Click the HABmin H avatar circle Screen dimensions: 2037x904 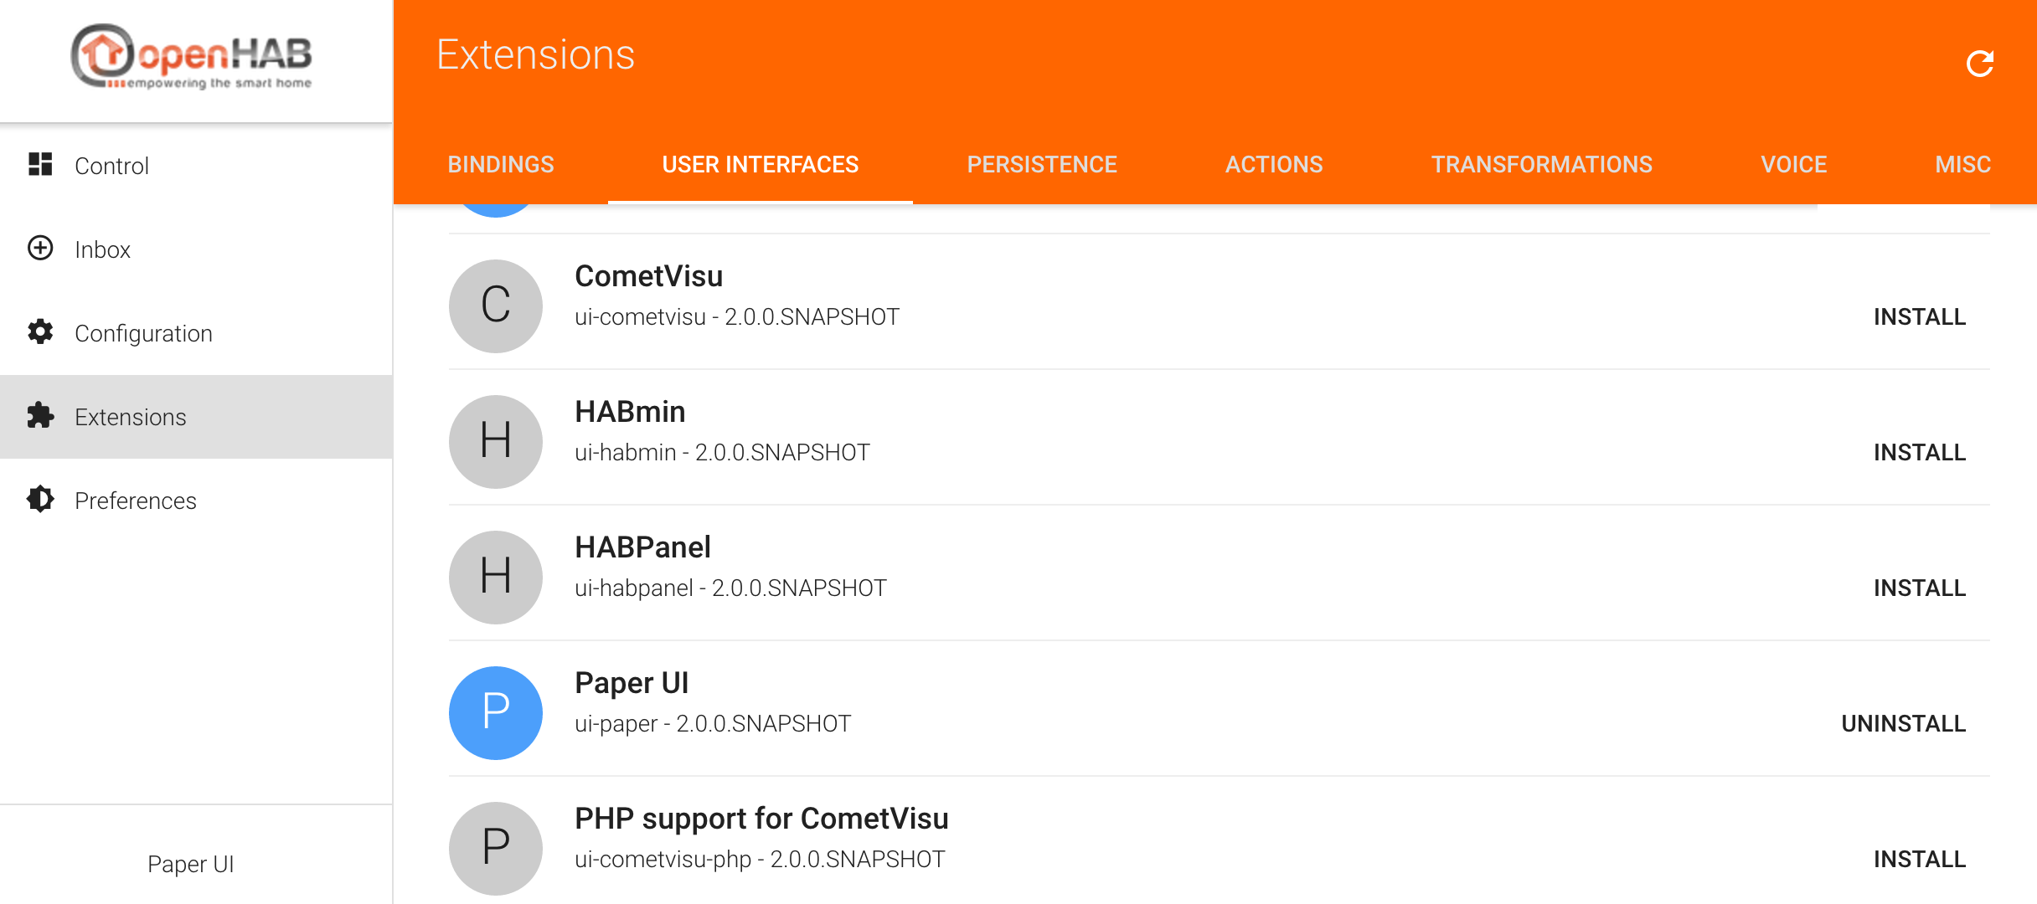[496, 441]
